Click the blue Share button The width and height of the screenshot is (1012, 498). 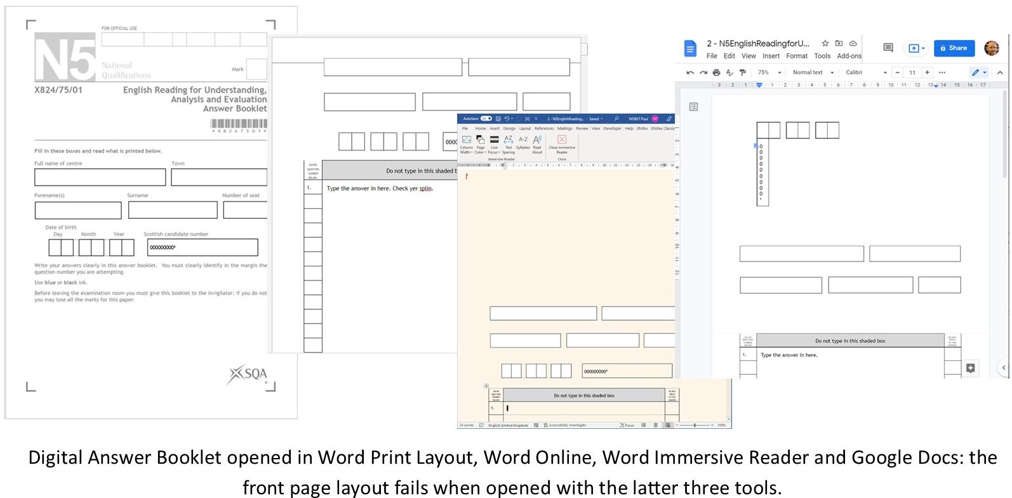coord(954,48)
